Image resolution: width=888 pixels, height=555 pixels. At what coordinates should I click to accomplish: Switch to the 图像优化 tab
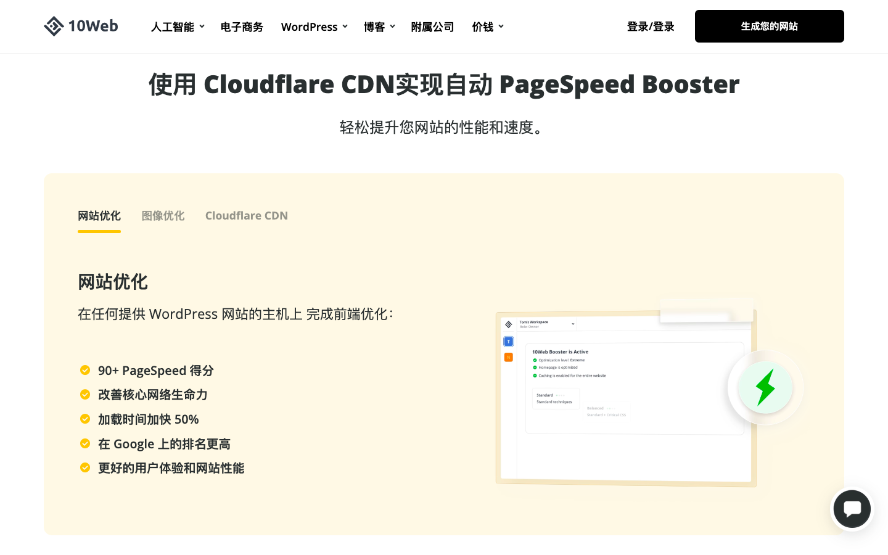point(163,216)
